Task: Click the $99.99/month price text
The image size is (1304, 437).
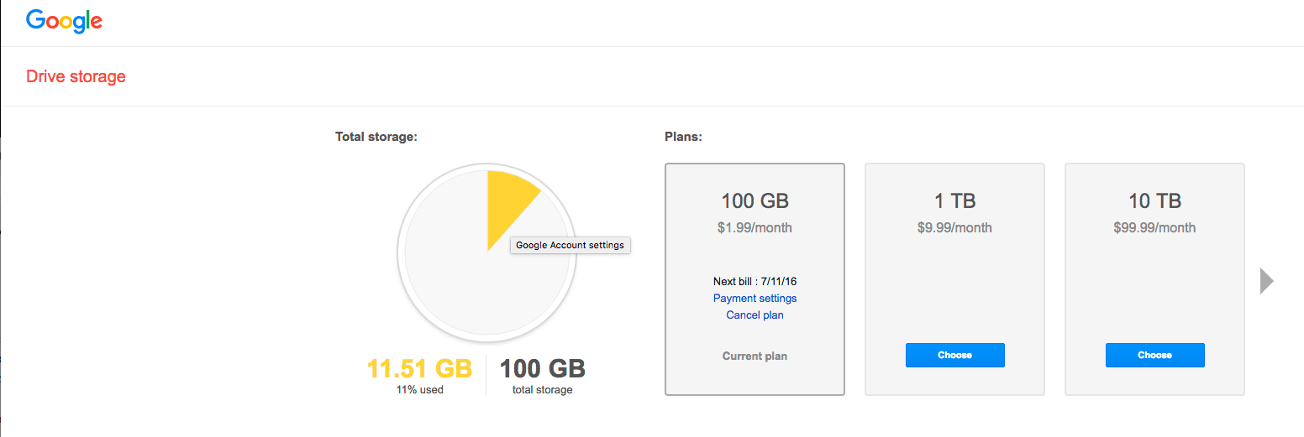Action: [1154, 227]
